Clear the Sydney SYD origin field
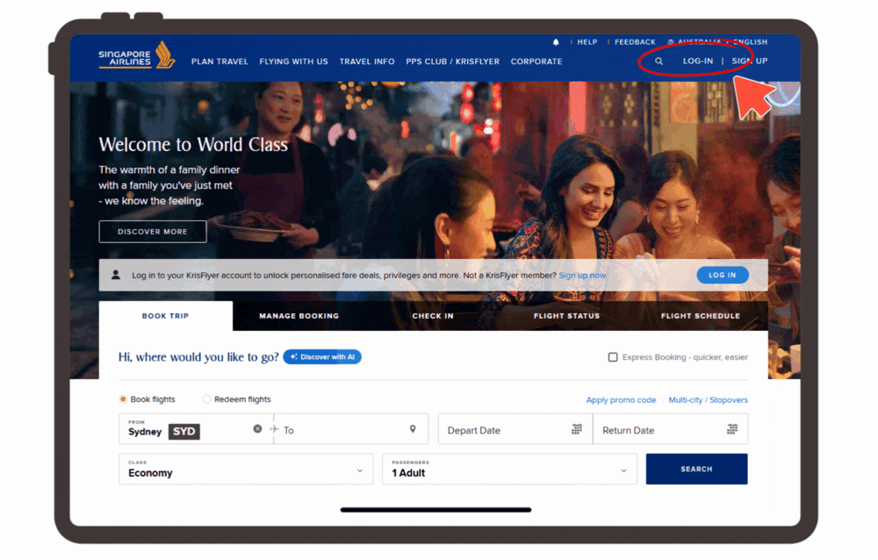 [257, 429]
